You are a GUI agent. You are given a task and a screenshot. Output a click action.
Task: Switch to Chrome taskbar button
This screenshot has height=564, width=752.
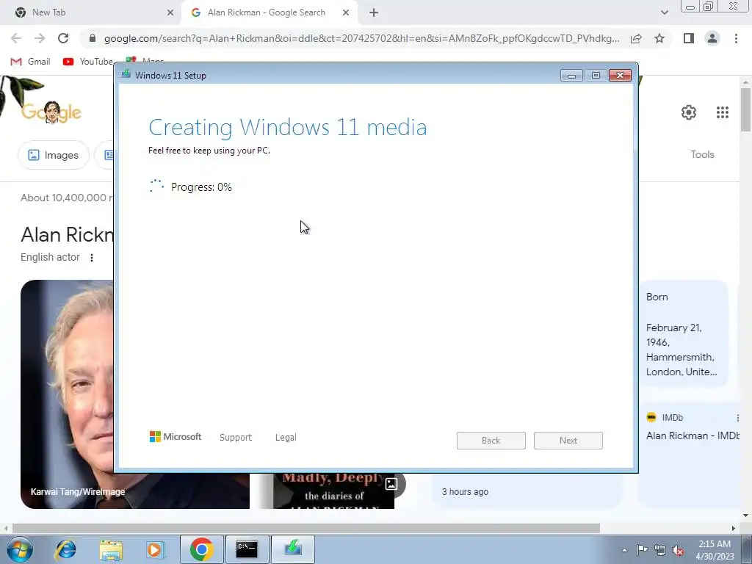pos(201,549)
